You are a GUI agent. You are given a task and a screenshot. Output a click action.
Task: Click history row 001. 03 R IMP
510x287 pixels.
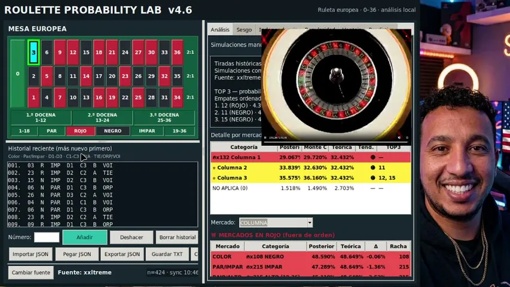[102, 165]
